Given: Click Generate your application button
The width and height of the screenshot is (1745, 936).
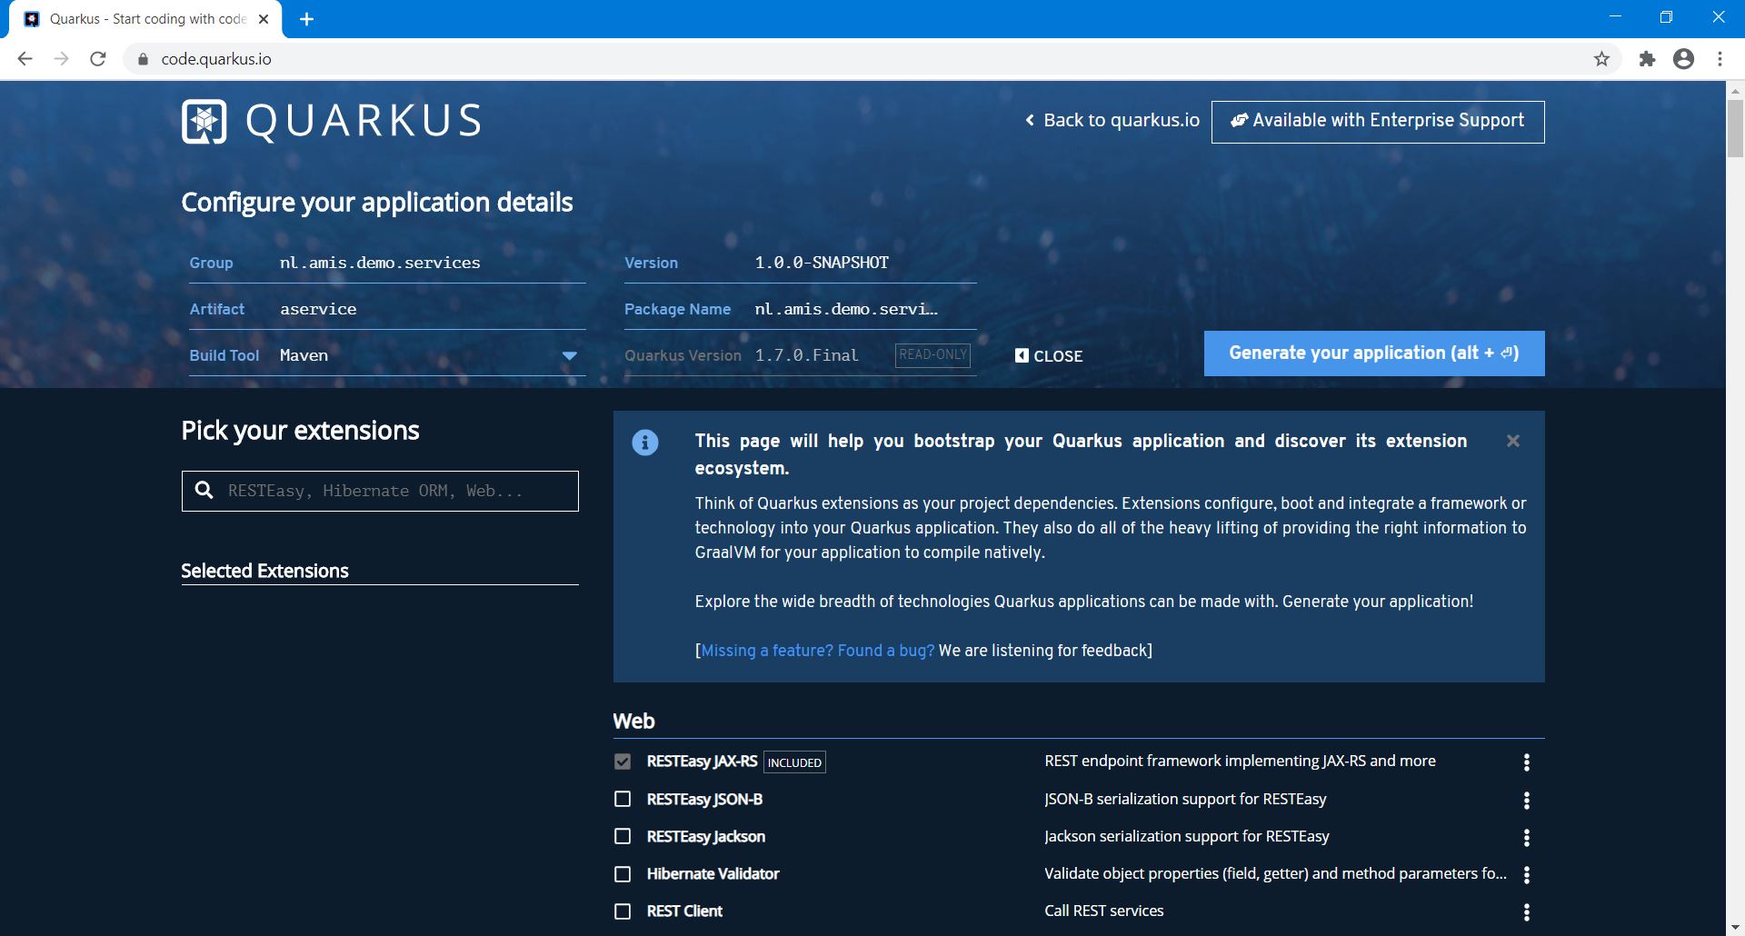Looking at the screenshot, I should click(x=1373, y=353).
